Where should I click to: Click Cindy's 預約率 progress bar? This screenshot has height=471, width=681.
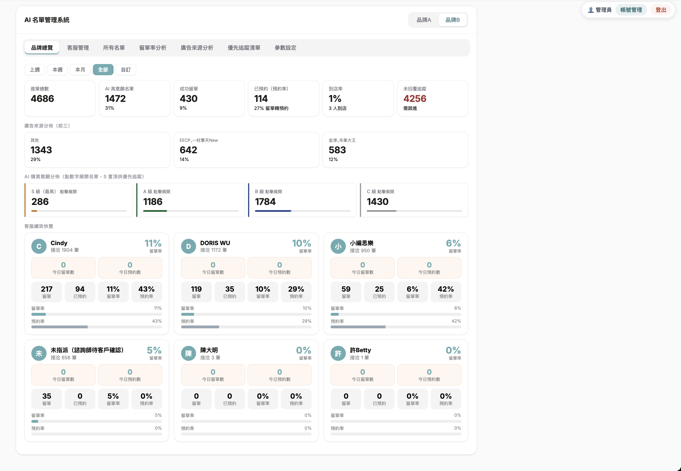pos(97,327)
